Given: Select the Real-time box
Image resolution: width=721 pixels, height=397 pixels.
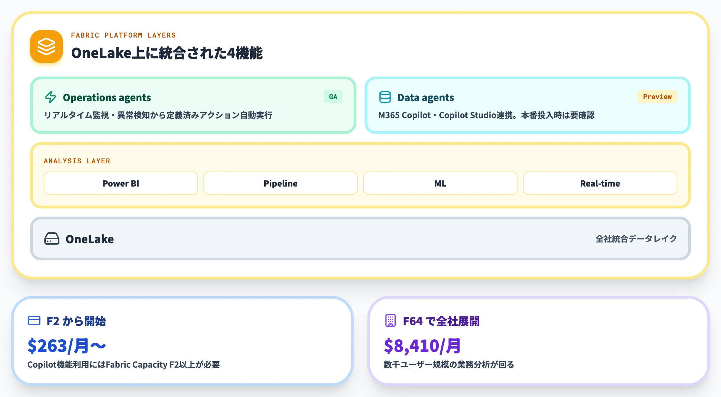Looking at the screenshot, I should (x=600, y=183).
